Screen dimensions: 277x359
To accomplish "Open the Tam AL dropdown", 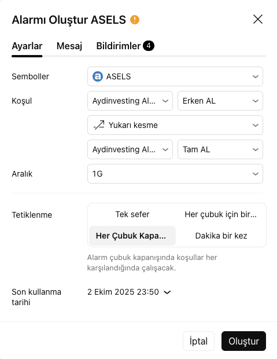I will click(220, 149).
